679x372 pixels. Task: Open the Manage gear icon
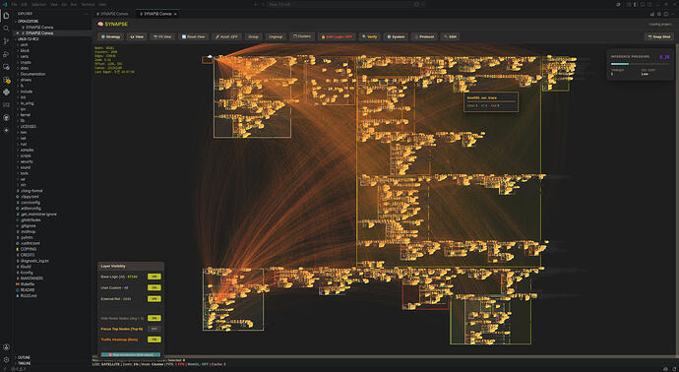6,360
